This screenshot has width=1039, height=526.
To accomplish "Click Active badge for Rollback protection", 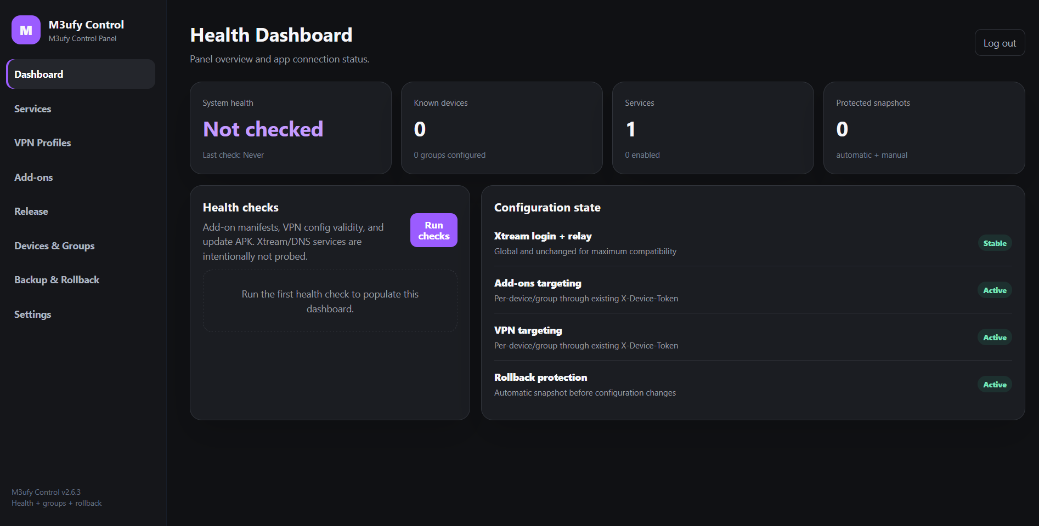I will coord(995,384).
